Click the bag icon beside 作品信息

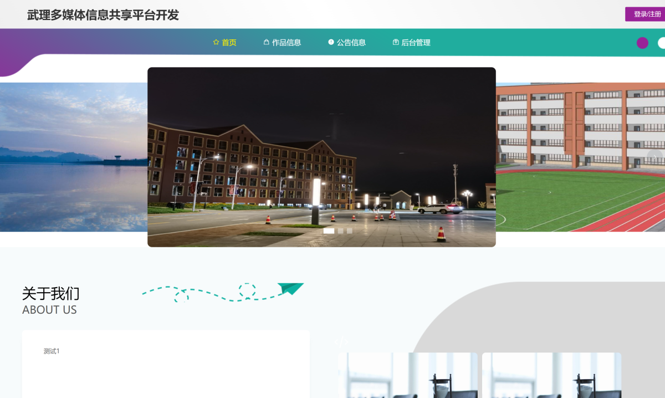click(x=266, y=43)
